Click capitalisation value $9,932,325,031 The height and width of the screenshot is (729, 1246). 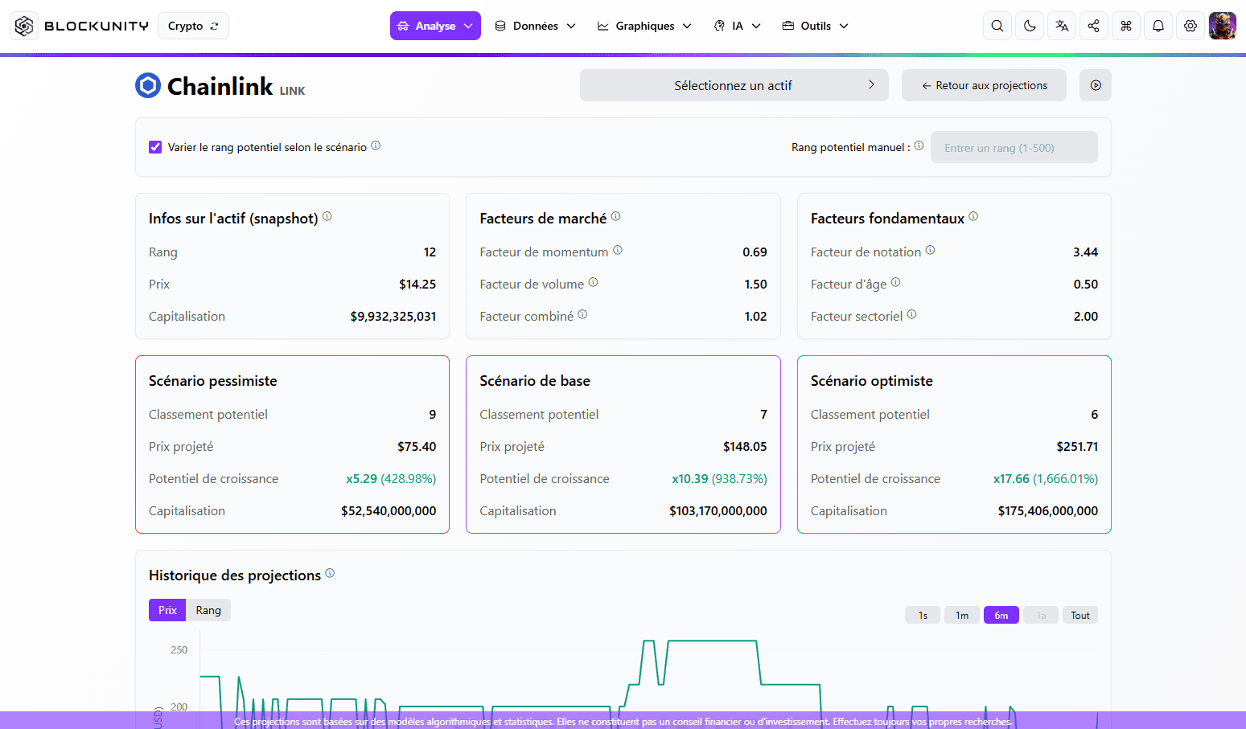[x=393, y=316]
